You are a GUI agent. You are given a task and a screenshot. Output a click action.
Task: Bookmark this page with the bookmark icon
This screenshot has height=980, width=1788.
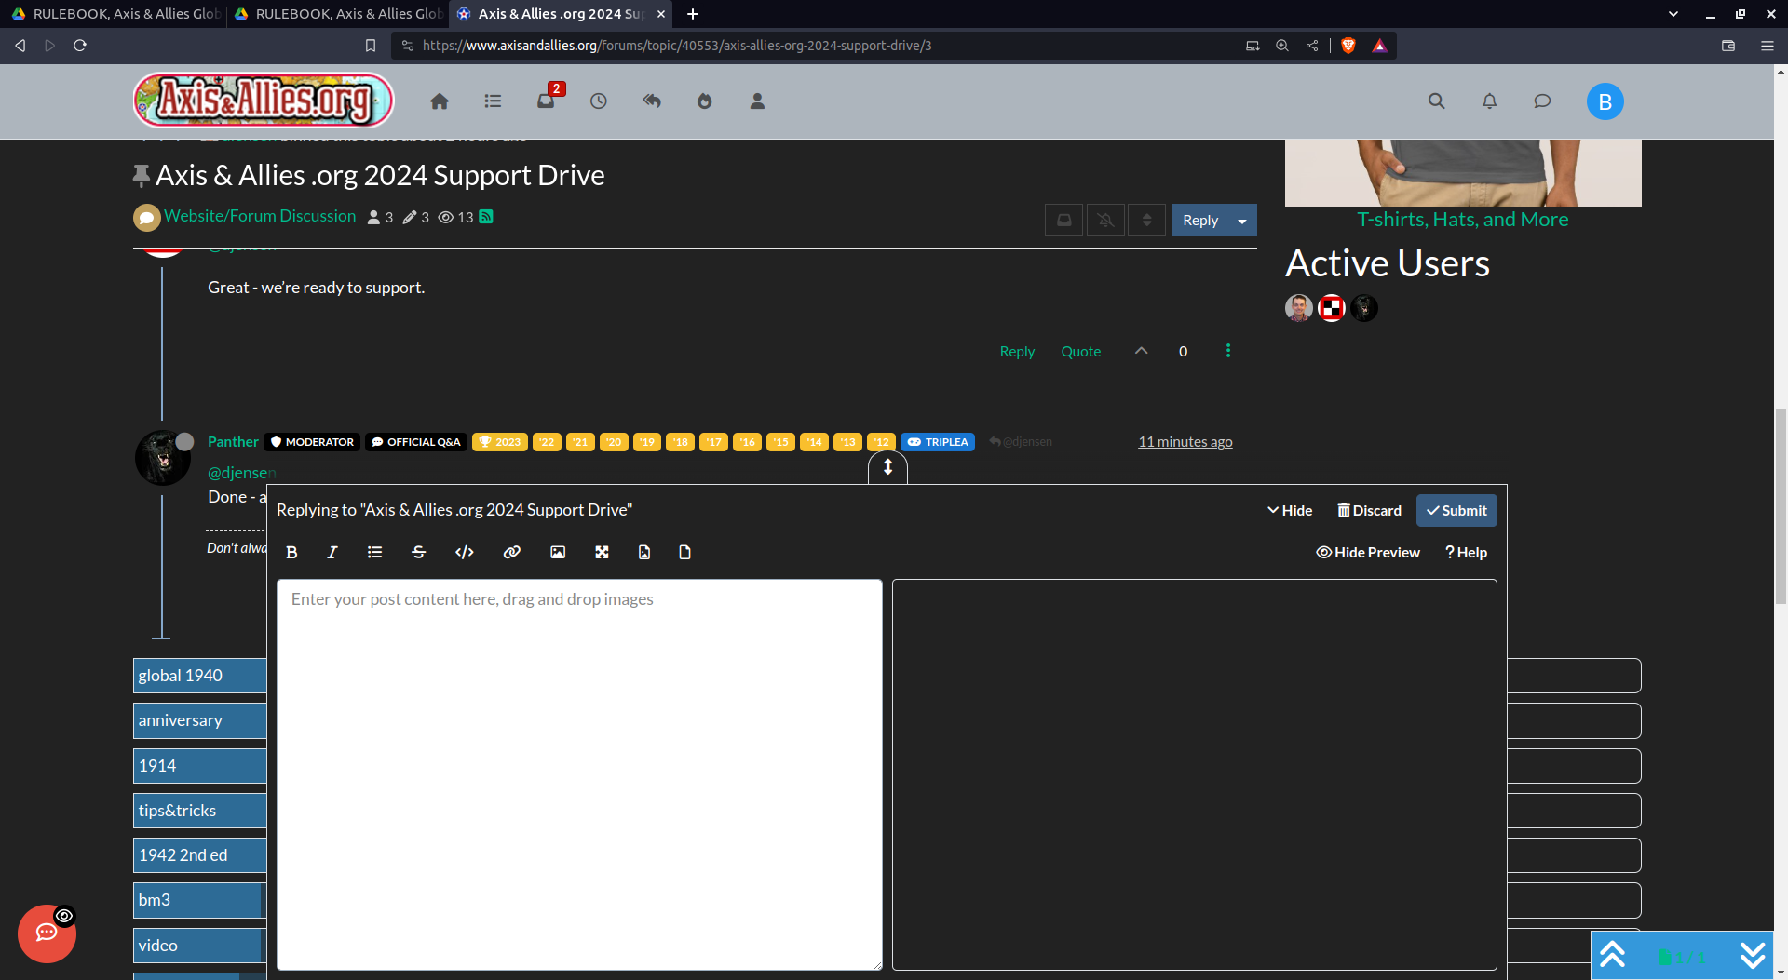point(371,46)
